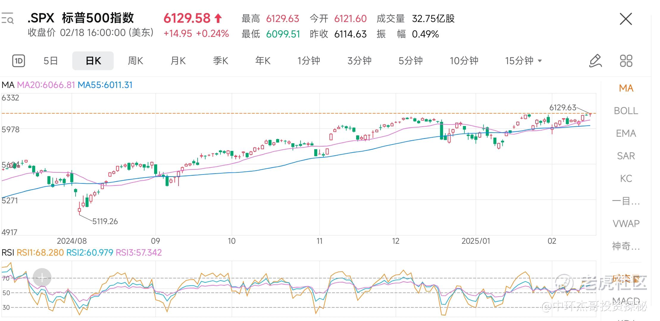This screenshot has width=660, height=321.
Task: Toggle the MA indicator in sidebar
Action: coord(626,88)
